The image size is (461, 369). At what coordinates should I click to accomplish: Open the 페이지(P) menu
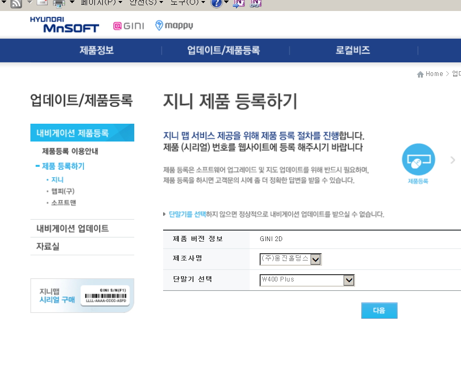click(x=101, y=3)
